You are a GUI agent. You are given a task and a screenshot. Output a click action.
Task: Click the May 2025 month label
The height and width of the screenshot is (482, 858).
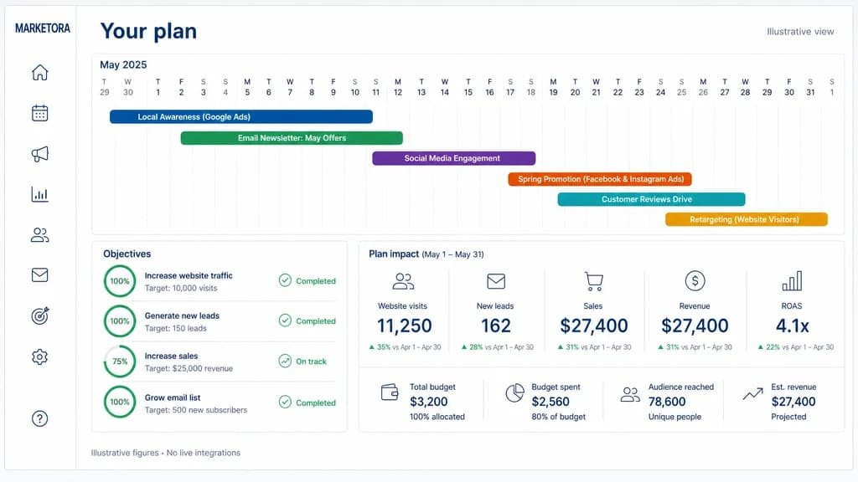123,64
